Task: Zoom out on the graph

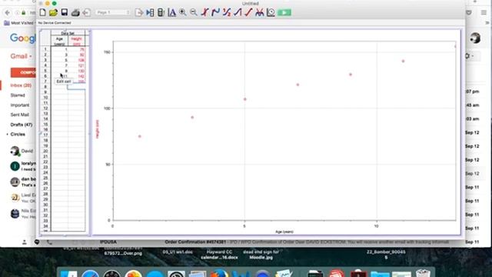Action: pyautogui.click(x=194, y=12)
